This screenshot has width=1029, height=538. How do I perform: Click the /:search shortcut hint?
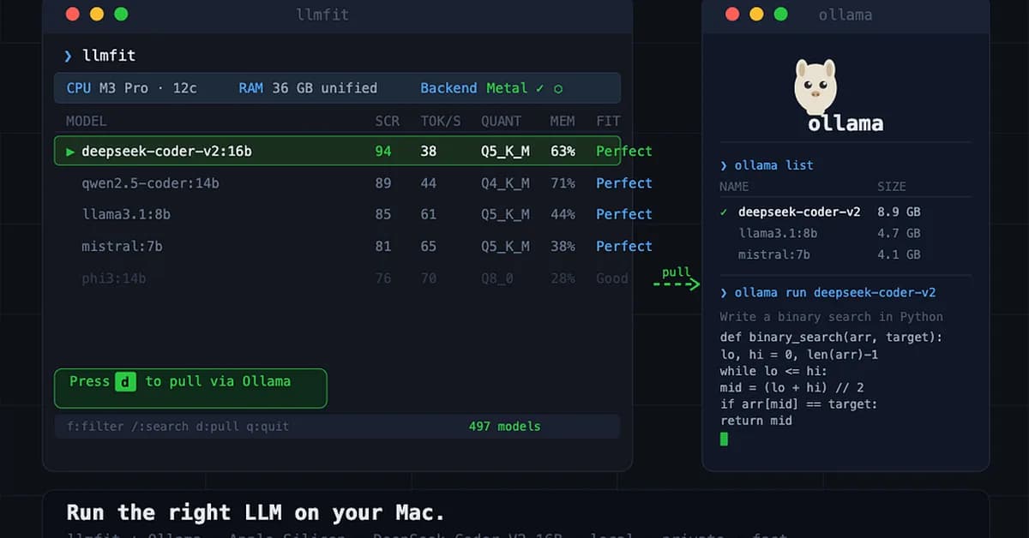coord(159,426)
